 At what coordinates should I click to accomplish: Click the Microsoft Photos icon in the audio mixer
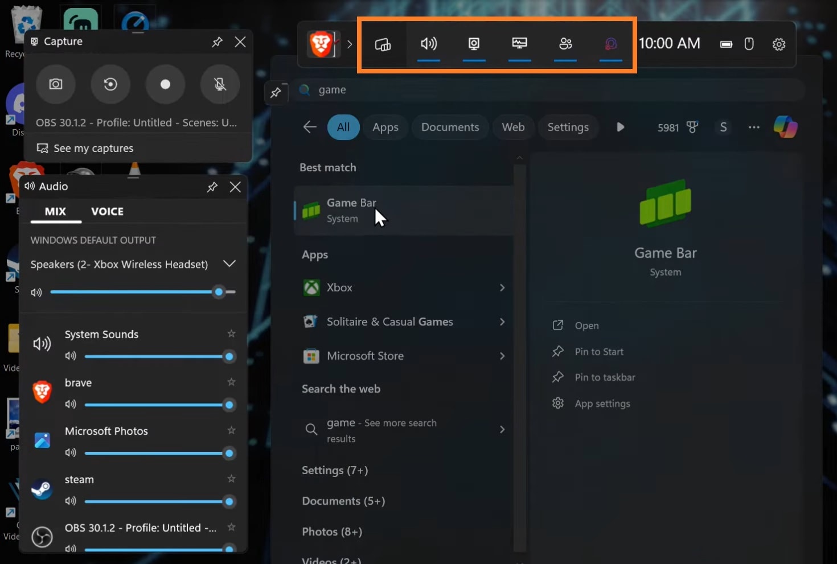42,441
